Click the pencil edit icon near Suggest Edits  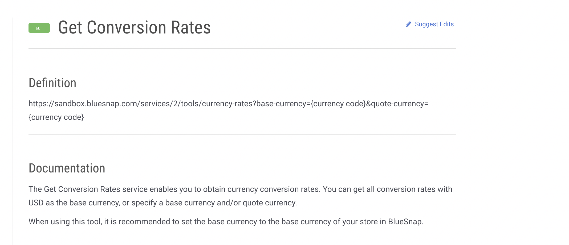[408, 24]
